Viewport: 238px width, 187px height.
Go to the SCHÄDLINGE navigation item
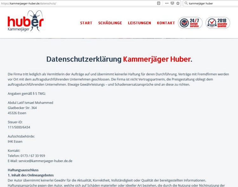(x=110, y=23)
